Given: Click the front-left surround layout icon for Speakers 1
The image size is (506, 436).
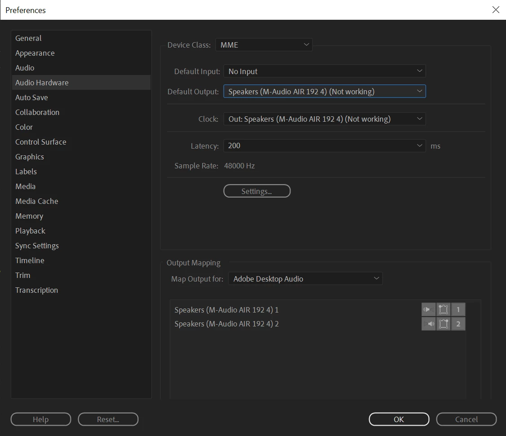Looking at the screenshot, I should (x=444, y=309).
